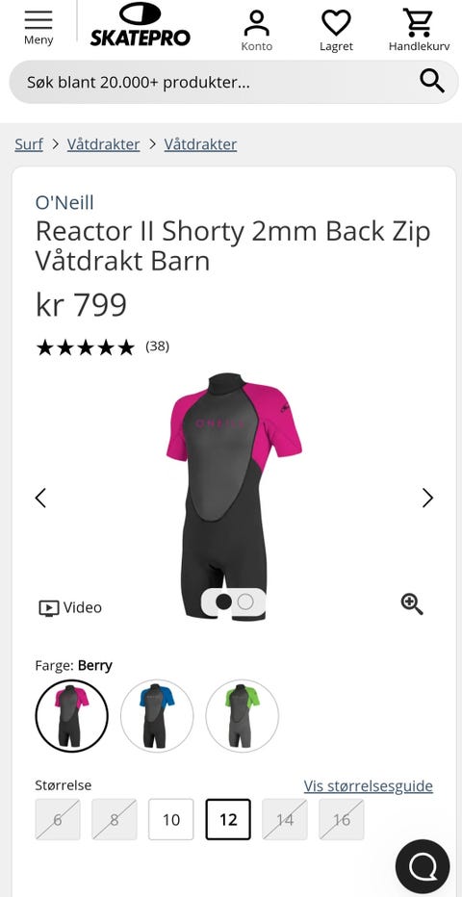Open the chat support bubble
The width and height of the screenshot is (462, 897).
[x=423, y=867]
